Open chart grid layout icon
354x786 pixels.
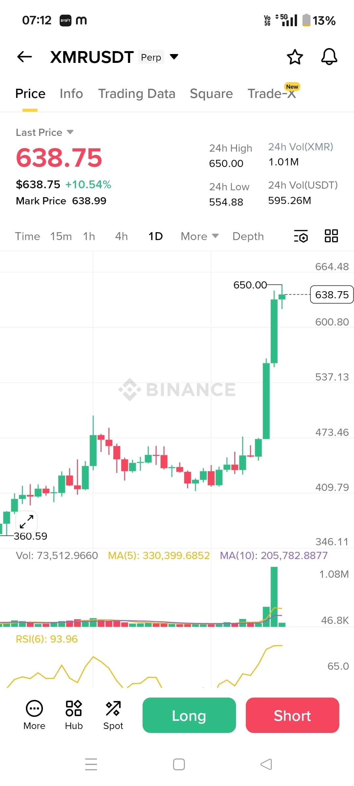[331, 236]
